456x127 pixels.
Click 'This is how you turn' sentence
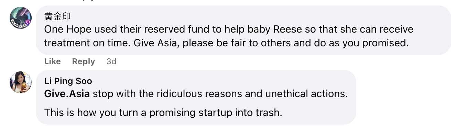(x=163, y=113)
